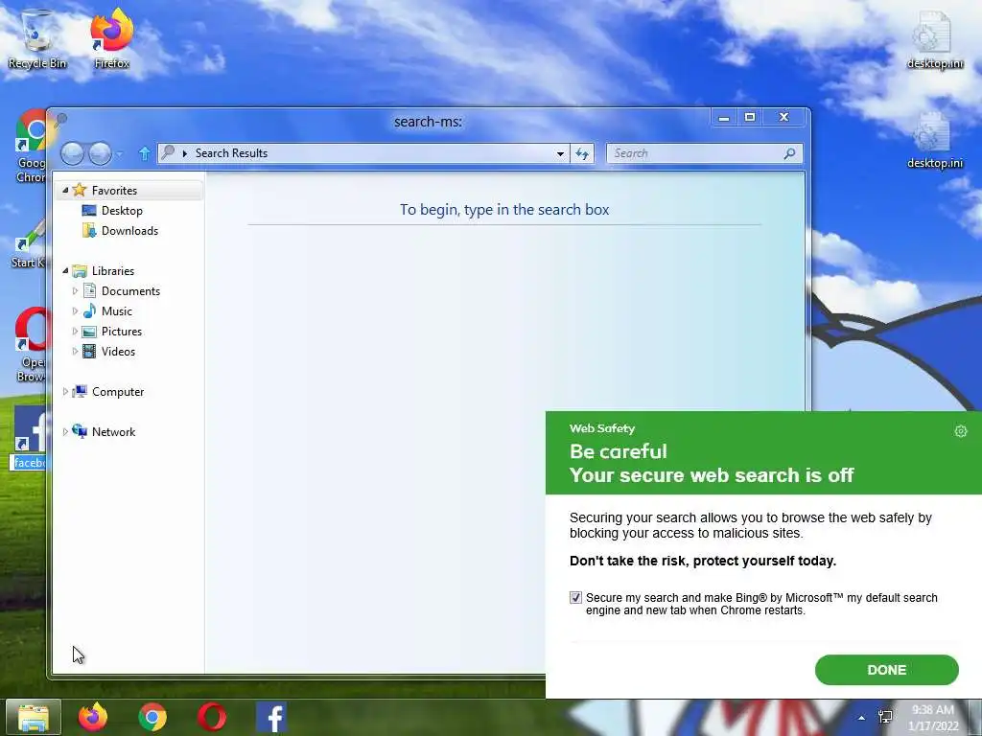
Task: Launch Firefox from the taskbar
Action: tap(93, 717)
